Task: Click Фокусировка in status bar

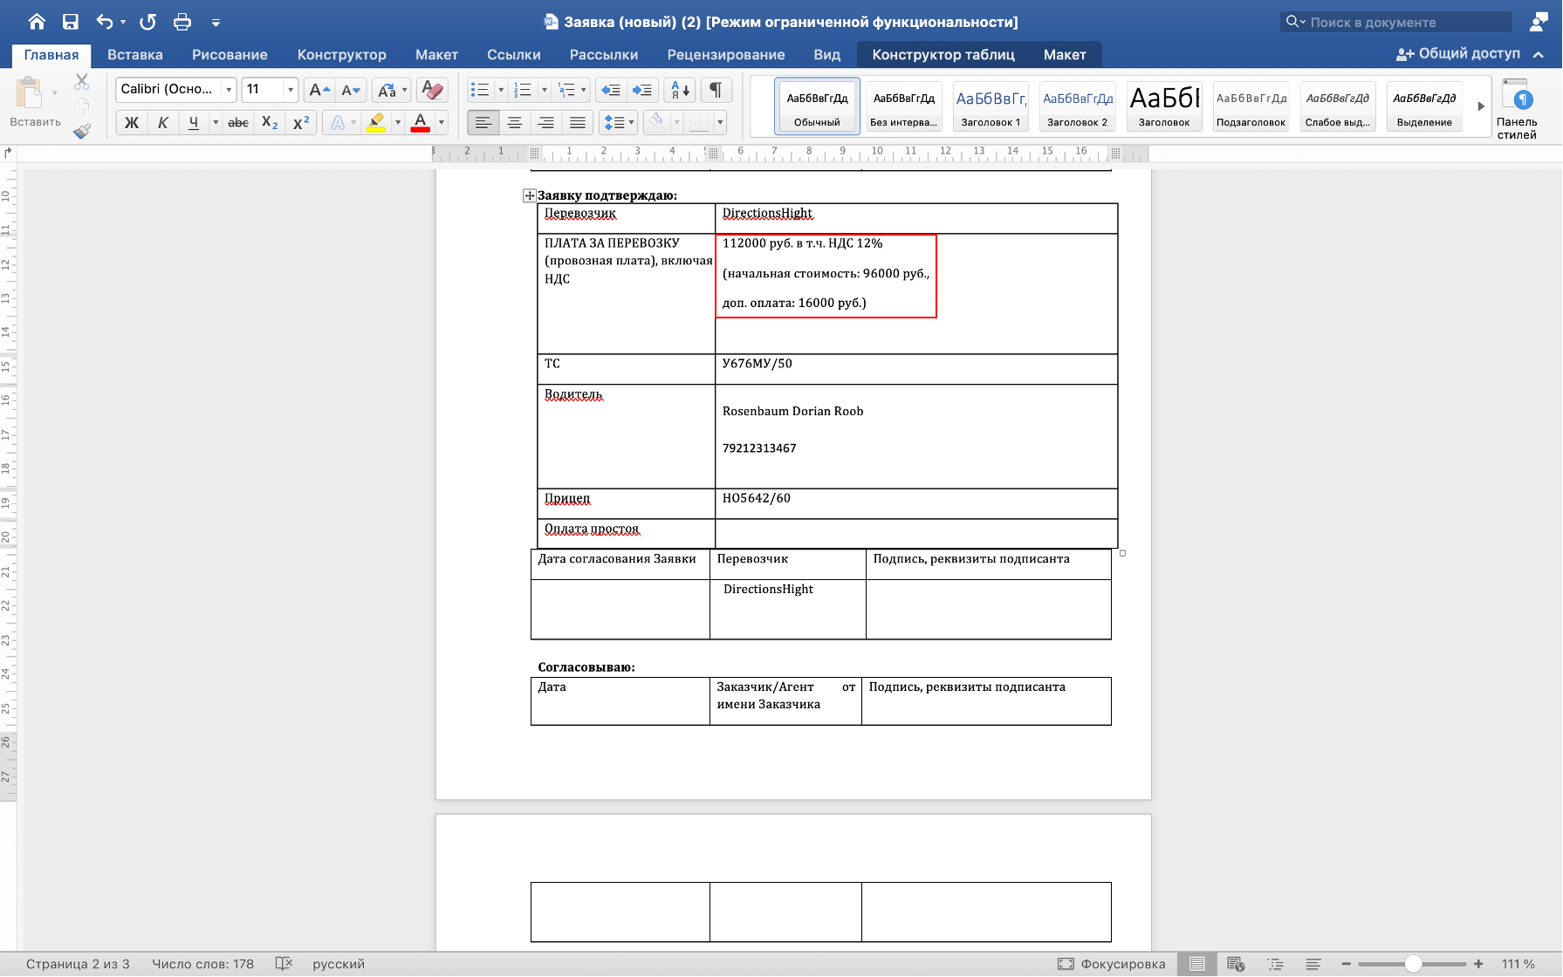Action: pos(1112,964)
